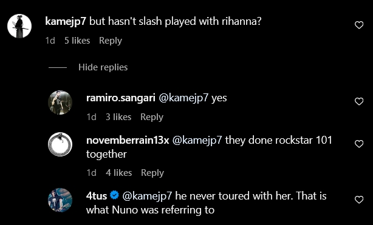Like kamejp7's comment with the heart icon
This screenshot has height=225, width=373.
tap(359, 25)
